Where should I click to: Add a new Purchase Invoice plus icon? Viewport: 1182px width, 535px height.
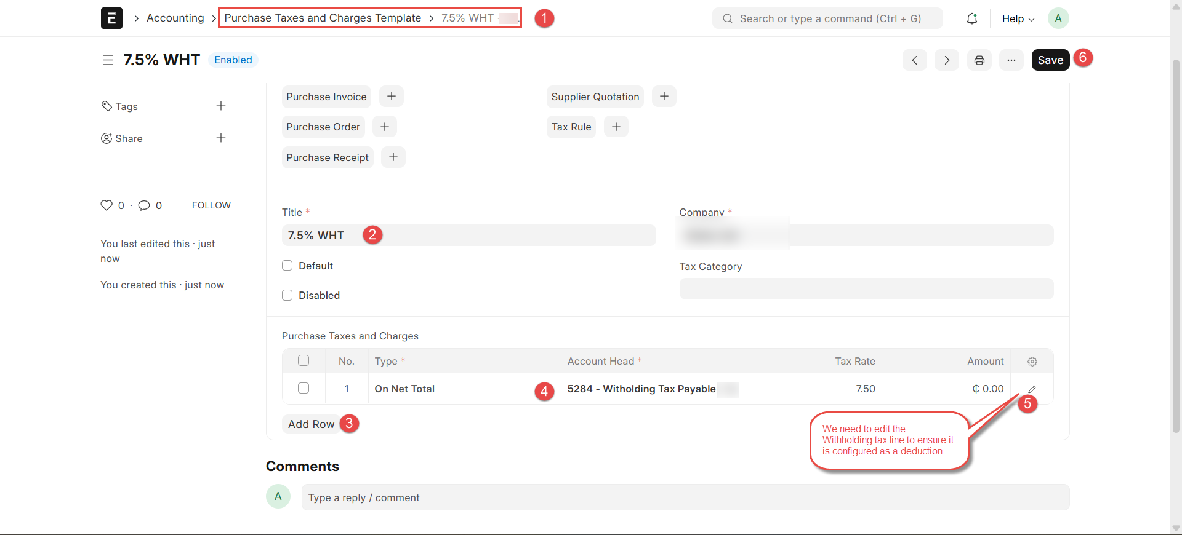392,97
